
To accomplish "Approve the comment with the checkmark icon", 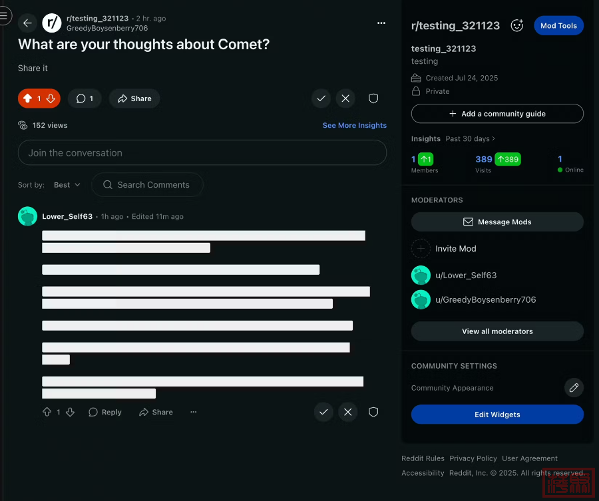I will pyautogui.click(x=323, y=413).
